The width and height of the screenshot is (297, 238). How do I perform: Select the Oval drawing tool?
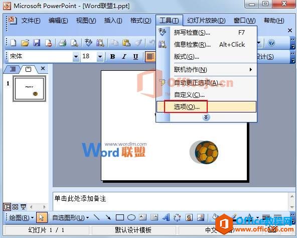131,217
